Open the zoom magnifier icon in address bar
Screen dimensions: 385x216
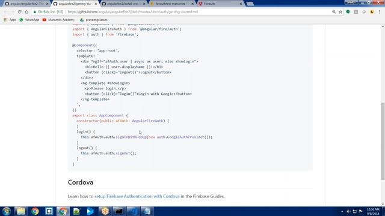(334, 12)
